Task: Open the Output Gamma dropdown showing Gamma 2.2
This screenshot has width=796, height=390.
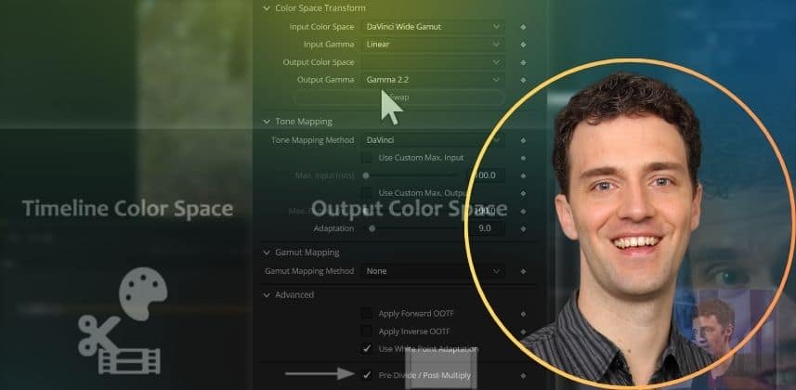Action: tap(433, 80)
